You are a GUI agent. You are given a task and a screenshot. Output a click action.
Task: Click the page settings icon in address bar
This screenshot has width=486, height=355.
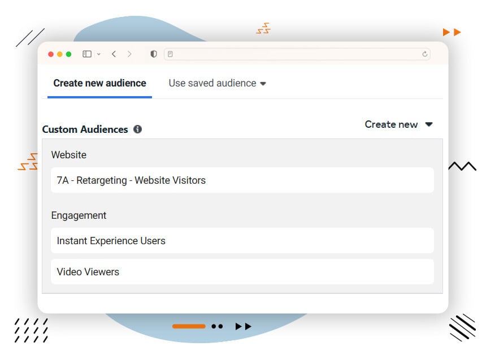[171, 54]
